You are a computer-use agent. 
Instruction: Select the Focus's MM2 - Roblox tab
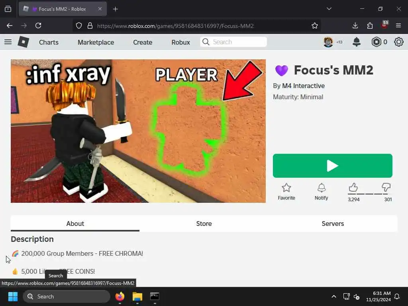point(63,9)
